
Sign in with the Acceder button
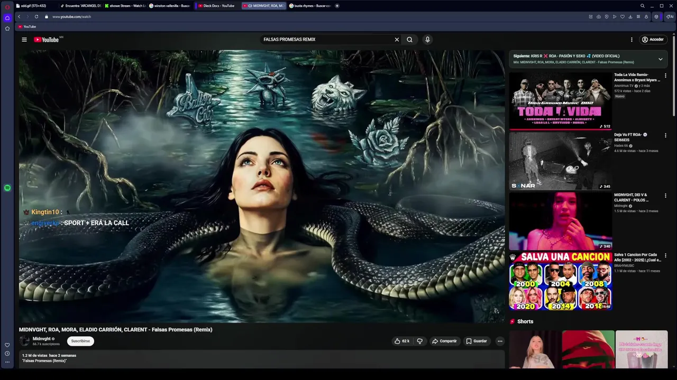pyautogui.click(x=653, y=40)
